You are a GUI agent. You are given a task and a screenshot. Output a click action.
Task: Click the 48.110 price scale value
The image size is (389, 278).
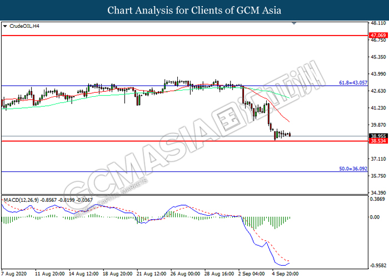[x=378, y=23]
